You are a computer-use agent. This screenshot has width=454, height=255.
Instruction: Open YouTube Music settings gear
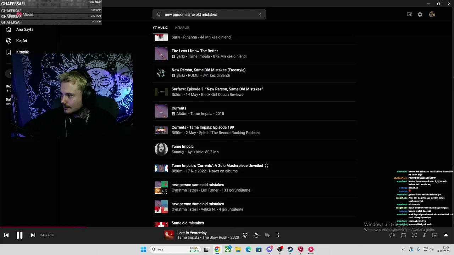point(420,15)
